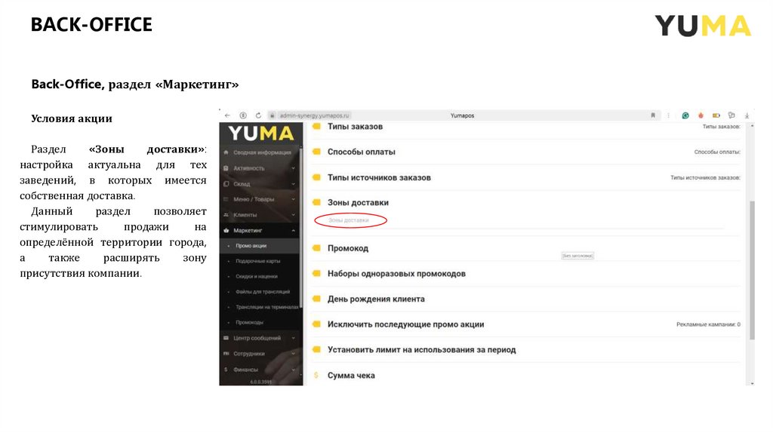Click the 'Способы оплаты:' summary on the right

click(717, 152)
